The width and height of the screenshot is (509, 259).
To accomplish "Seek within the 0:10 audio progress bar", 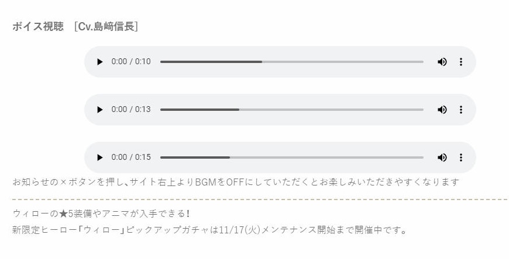I will click(x=291, y=62).
